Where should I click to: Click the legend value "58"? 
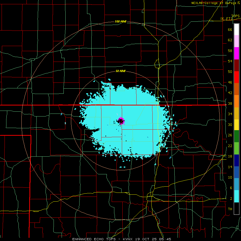[230, 51]
